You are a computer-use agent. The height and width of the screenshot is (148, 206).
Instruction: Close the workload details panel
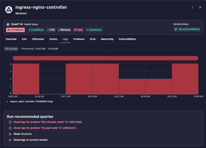pyautogui.click(x=200, y=7)
